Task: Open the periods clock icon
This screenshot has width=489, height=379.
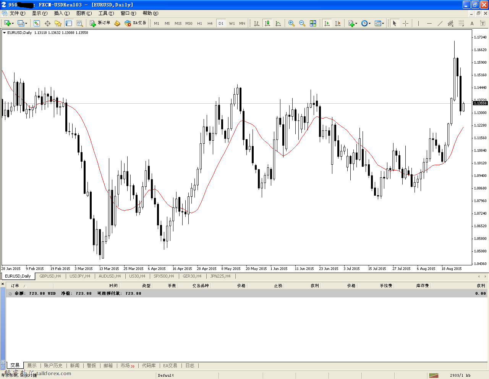Action: click(364, 23)
